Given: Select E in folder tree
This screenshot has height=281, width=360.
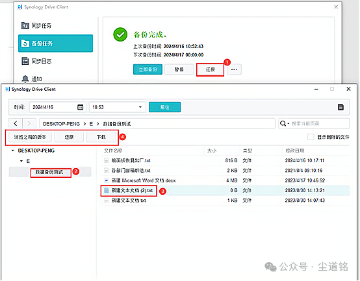Looking at the screenshot, I should coord(28,161).
